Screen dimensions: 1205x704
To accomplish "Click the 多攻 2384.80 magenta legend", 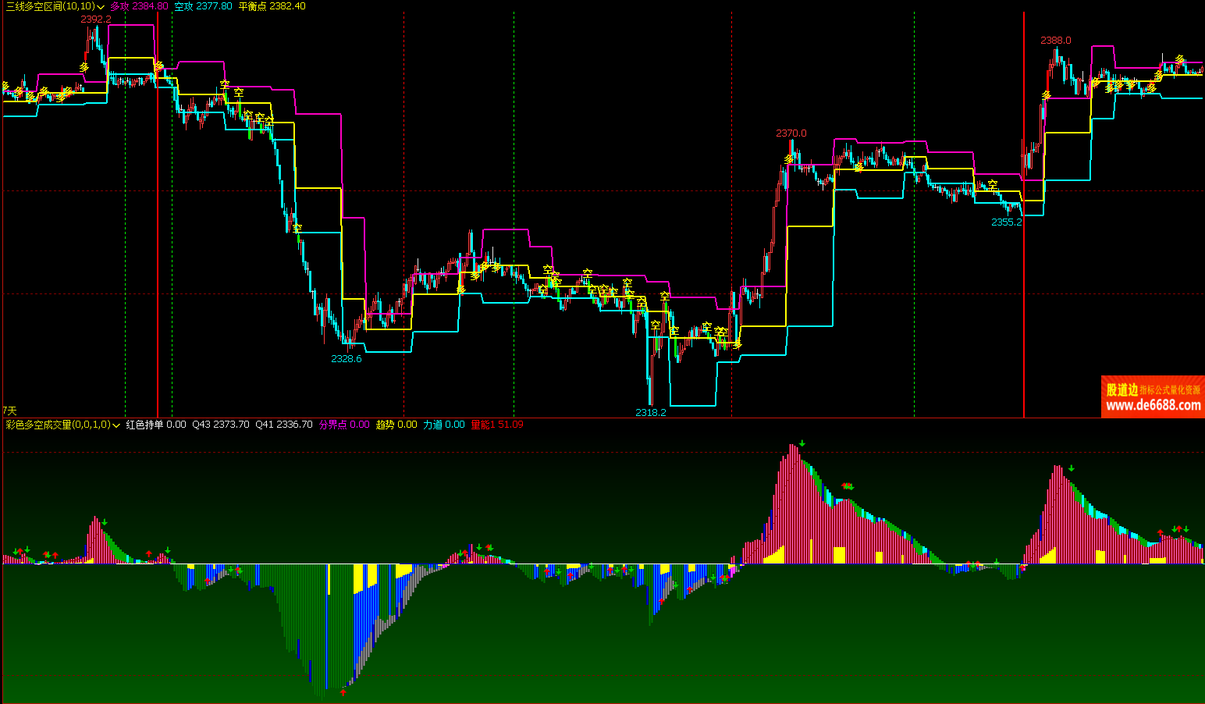I will (139, 6).
